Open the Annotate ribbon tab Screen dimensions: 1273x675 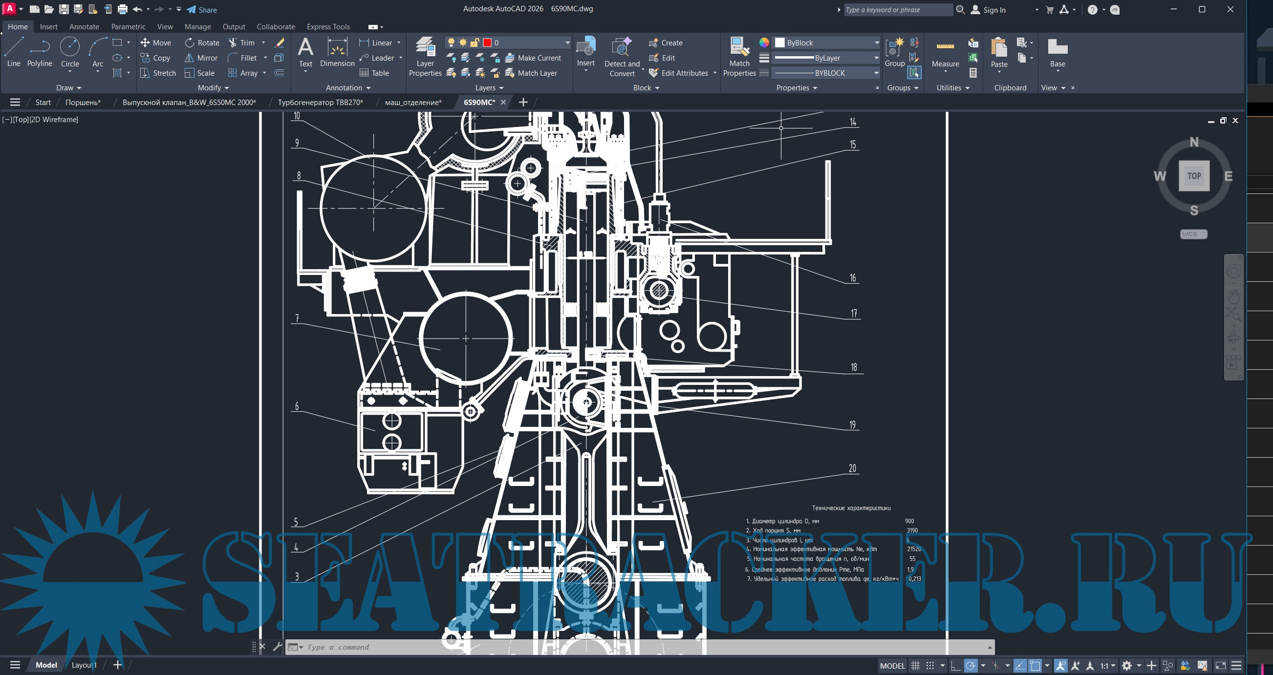[x=84, y=27]
